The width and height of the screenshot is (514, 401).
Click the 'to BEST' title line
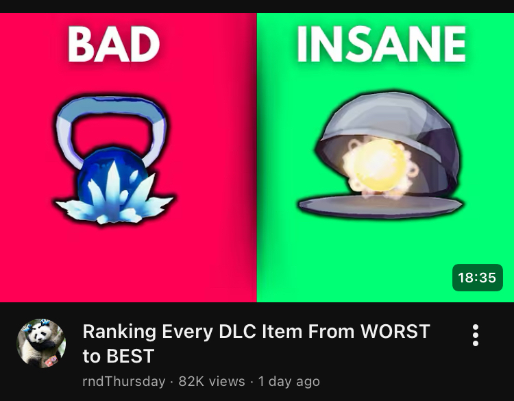119,356
